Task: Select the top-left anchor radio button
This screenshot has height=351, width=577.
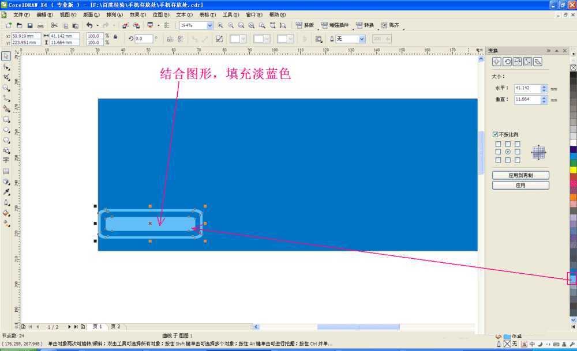Action: tap(498, 144)
